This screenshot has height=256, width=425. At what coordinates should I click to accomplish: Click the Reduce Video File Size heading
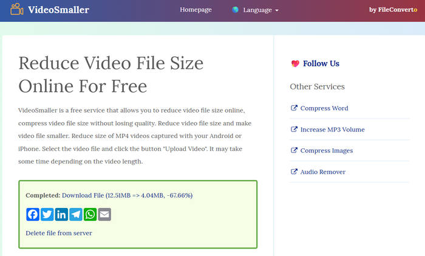111,74
